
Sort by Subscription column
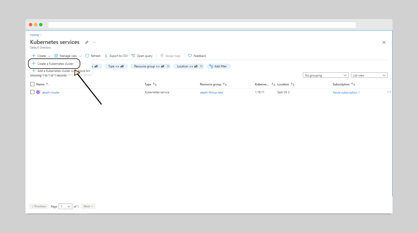click(344, 84)
